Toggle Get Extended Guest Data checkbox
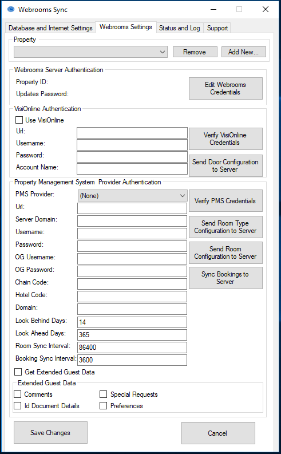Image resolution: width=281 pixels, height=454 pixels. pyautogui.click(x=18, y=372)
